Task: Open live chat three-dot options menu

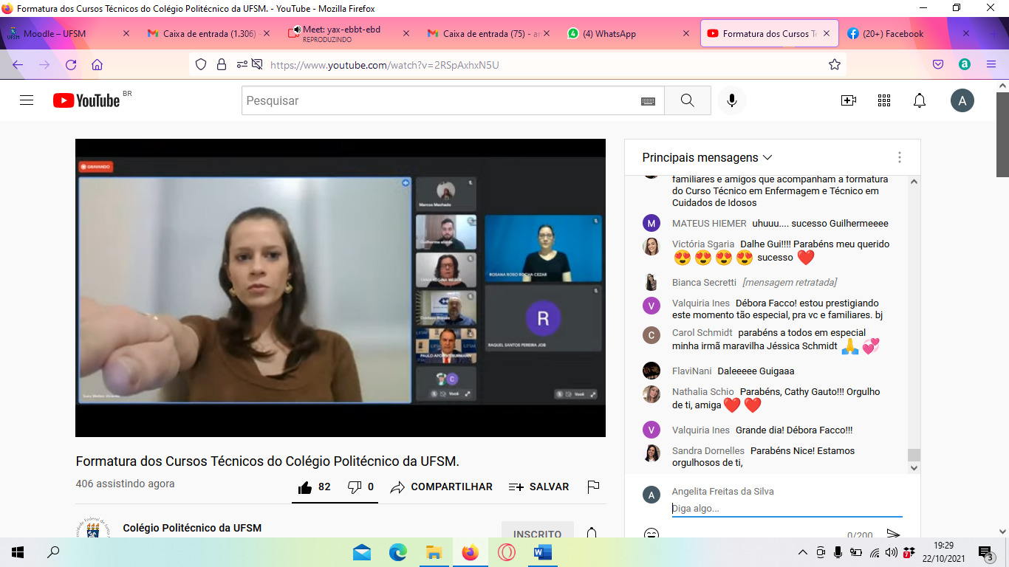Action: click(x=899, y=157)
